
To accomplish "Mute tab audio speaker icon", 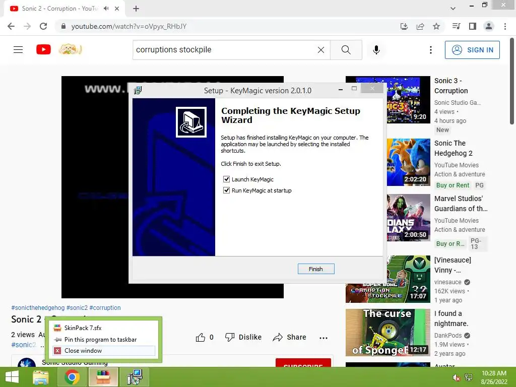I will click(106, 9).
